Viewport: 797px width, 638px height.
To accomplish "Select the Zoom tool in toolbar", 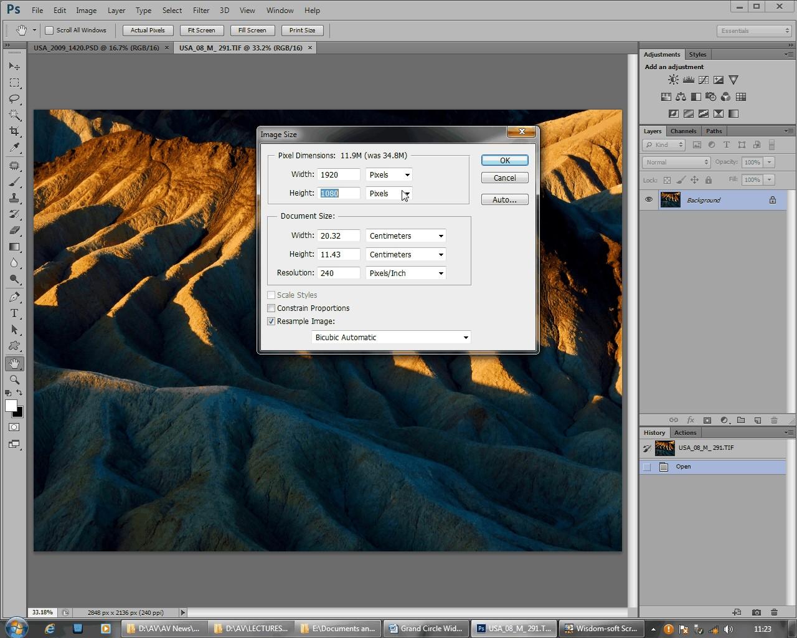I will pos(14,379).
